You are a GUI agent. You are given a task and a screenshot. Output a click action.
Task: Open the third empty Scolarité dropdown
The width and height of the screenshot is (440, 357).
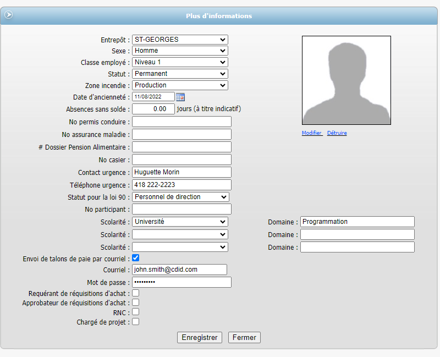point(180,247)
